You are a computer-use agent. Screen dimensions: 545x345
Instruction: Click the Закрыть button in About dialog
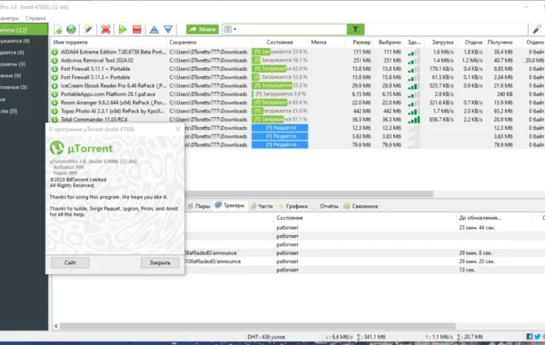point(160,262)
